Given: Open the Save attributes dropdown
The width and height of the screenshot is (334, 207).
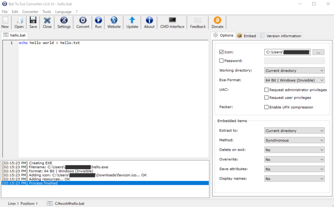Looking at the screenshot, I should point(294,169).
